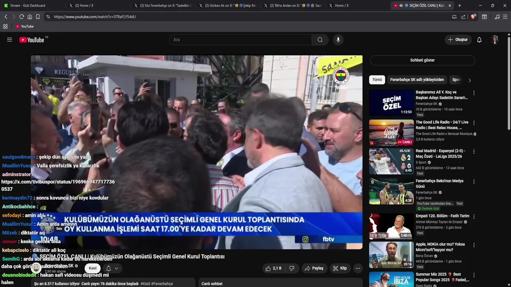Open options menu for Empati 120. Bölüm
This screenshot has height=287, width=511.
pos(474,217)
